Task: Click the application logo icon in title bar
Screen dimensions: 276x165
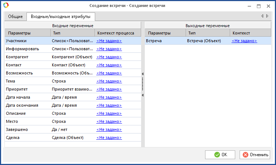Action: click(x=5, y=6)
